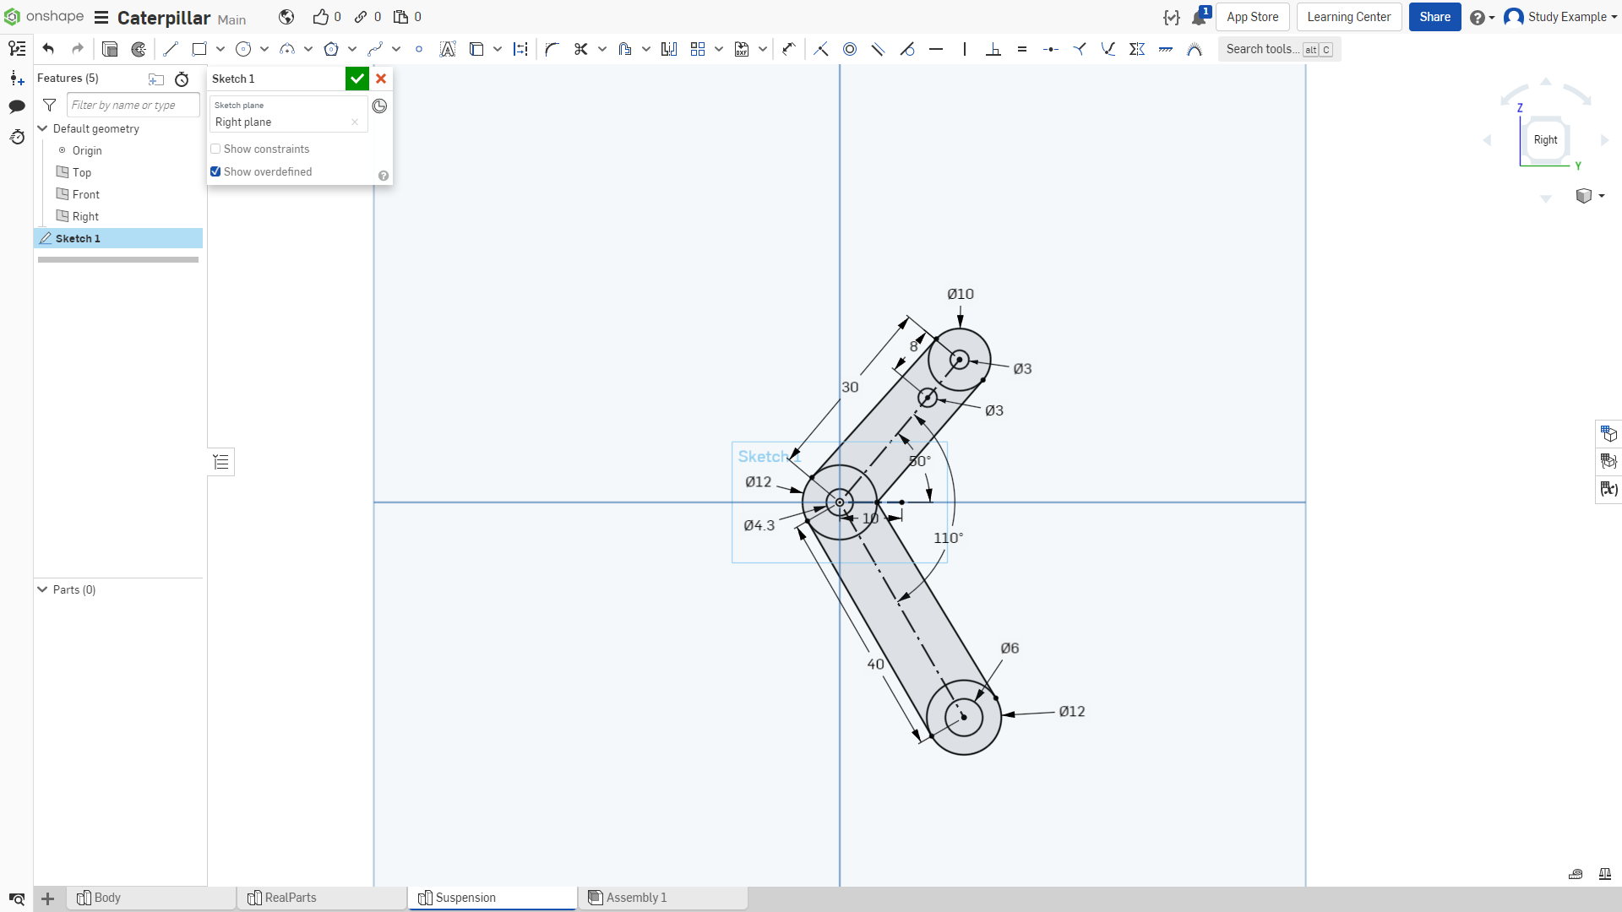The height and width of the screenshot is (912, 1622).
Task: Select the Equal constraint icon
Action: (x=1022, y=49)
